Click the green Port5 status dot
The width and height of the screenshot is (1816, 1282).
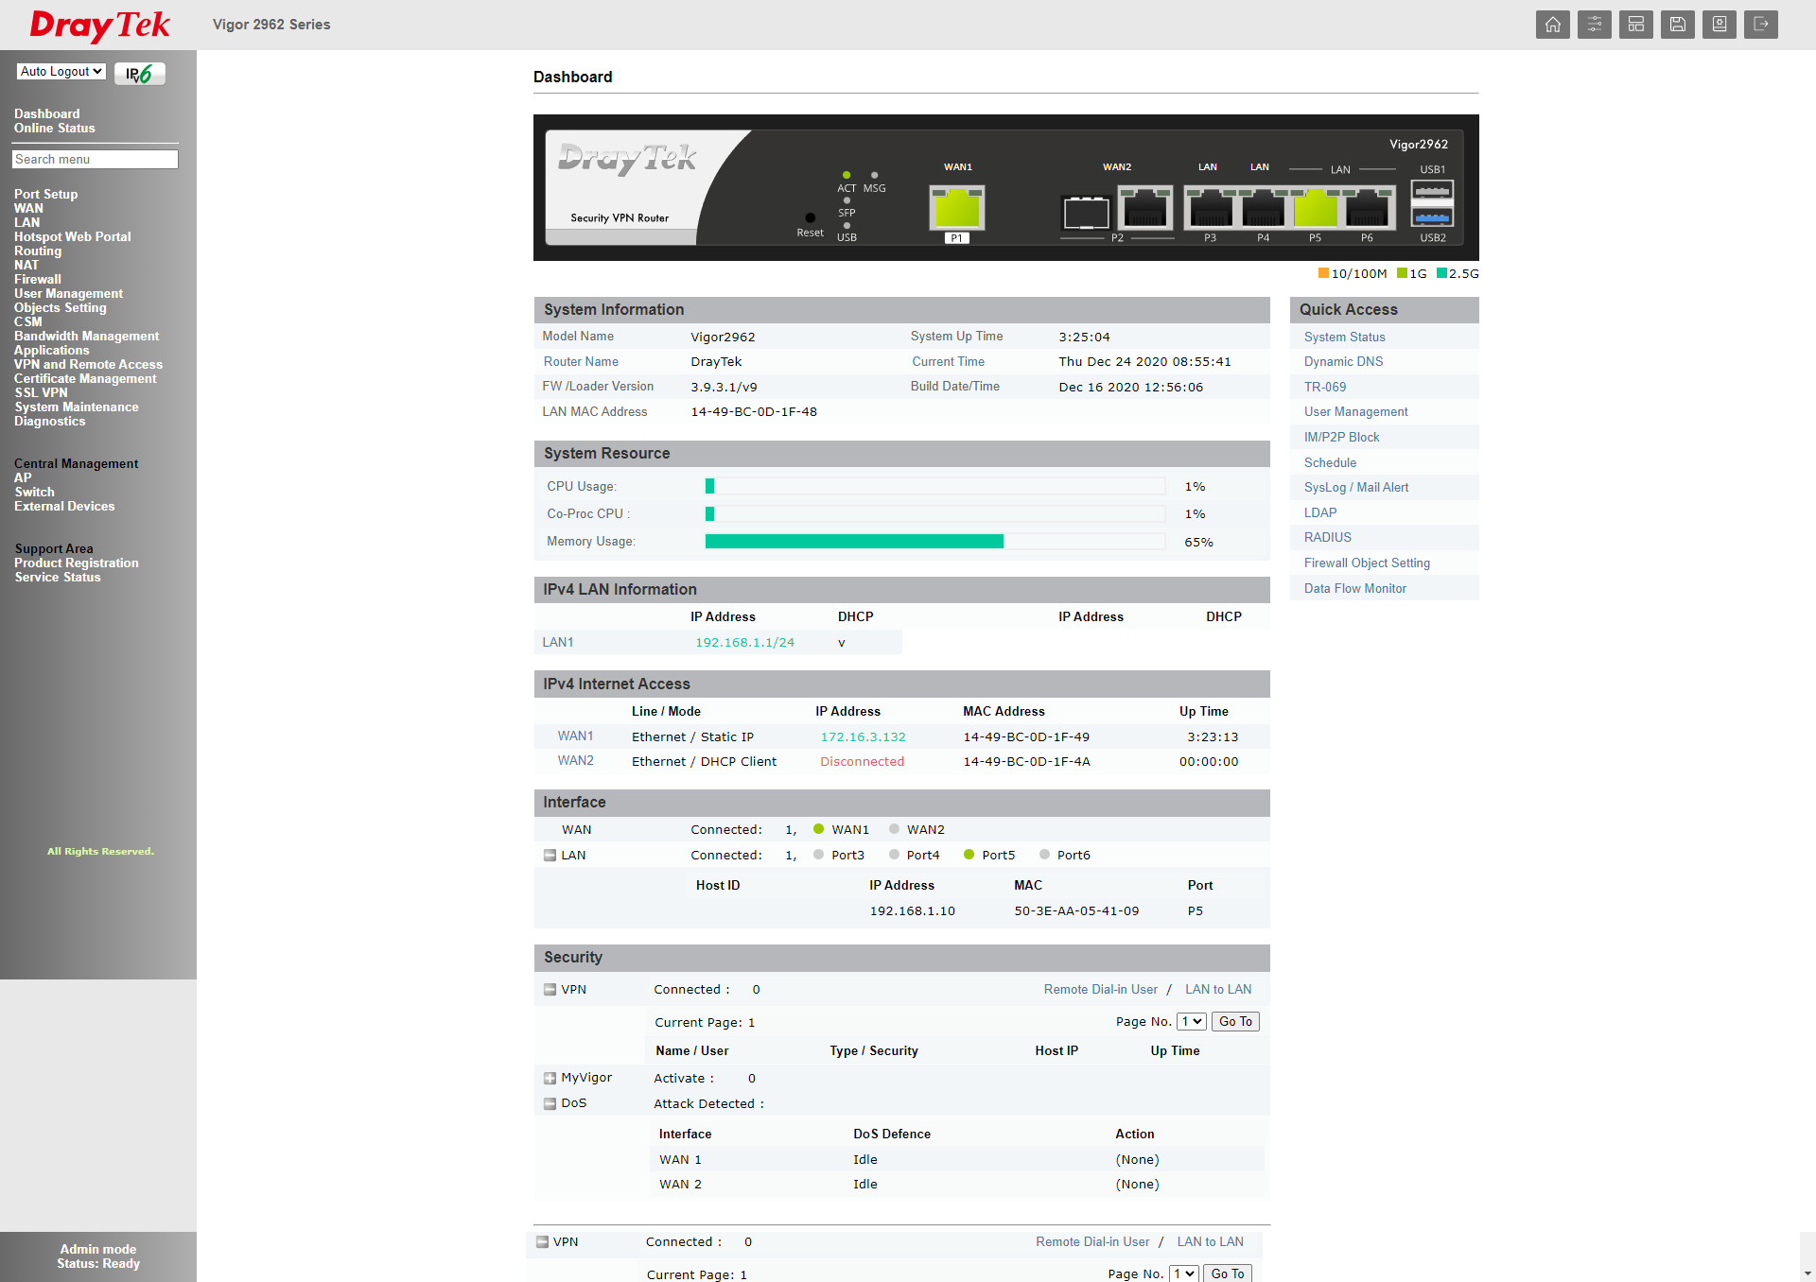[969, 855]
